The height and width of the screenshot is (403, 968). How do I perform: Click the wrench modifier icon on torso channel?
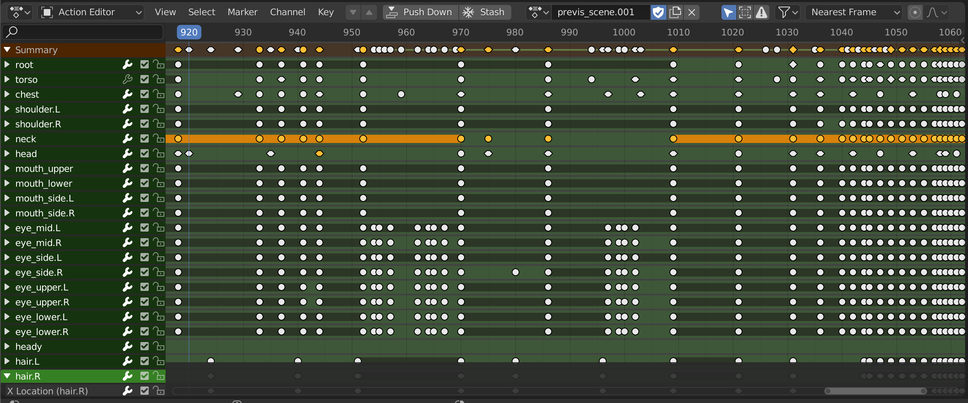point(128,80)
